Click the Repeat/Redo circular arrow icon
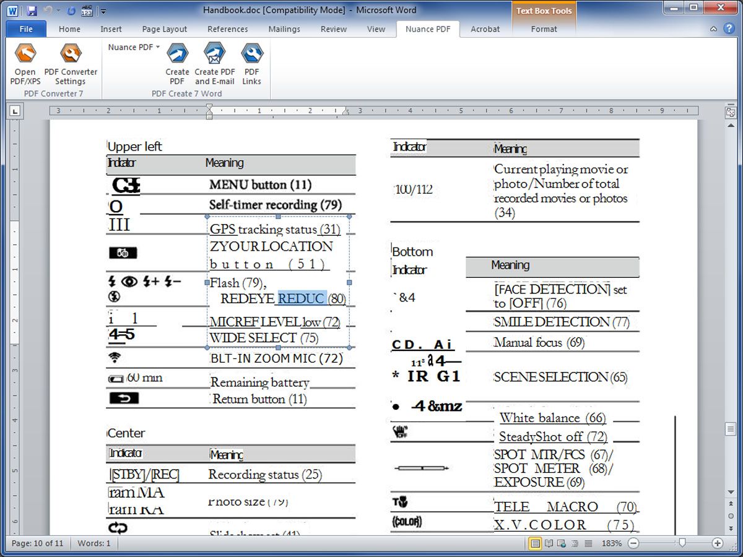743x557 pixels. point(71,11)
